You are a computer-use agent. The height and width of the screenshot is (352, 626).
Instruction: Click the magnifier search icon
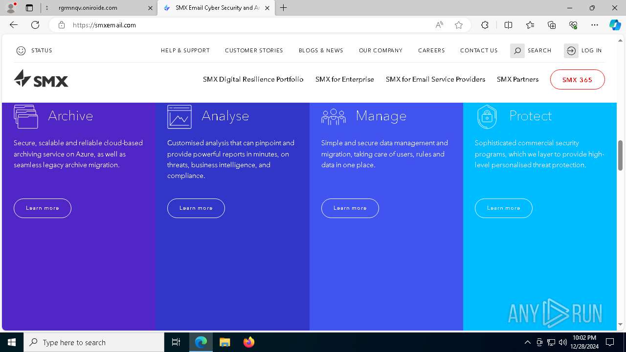pos(517,51)
